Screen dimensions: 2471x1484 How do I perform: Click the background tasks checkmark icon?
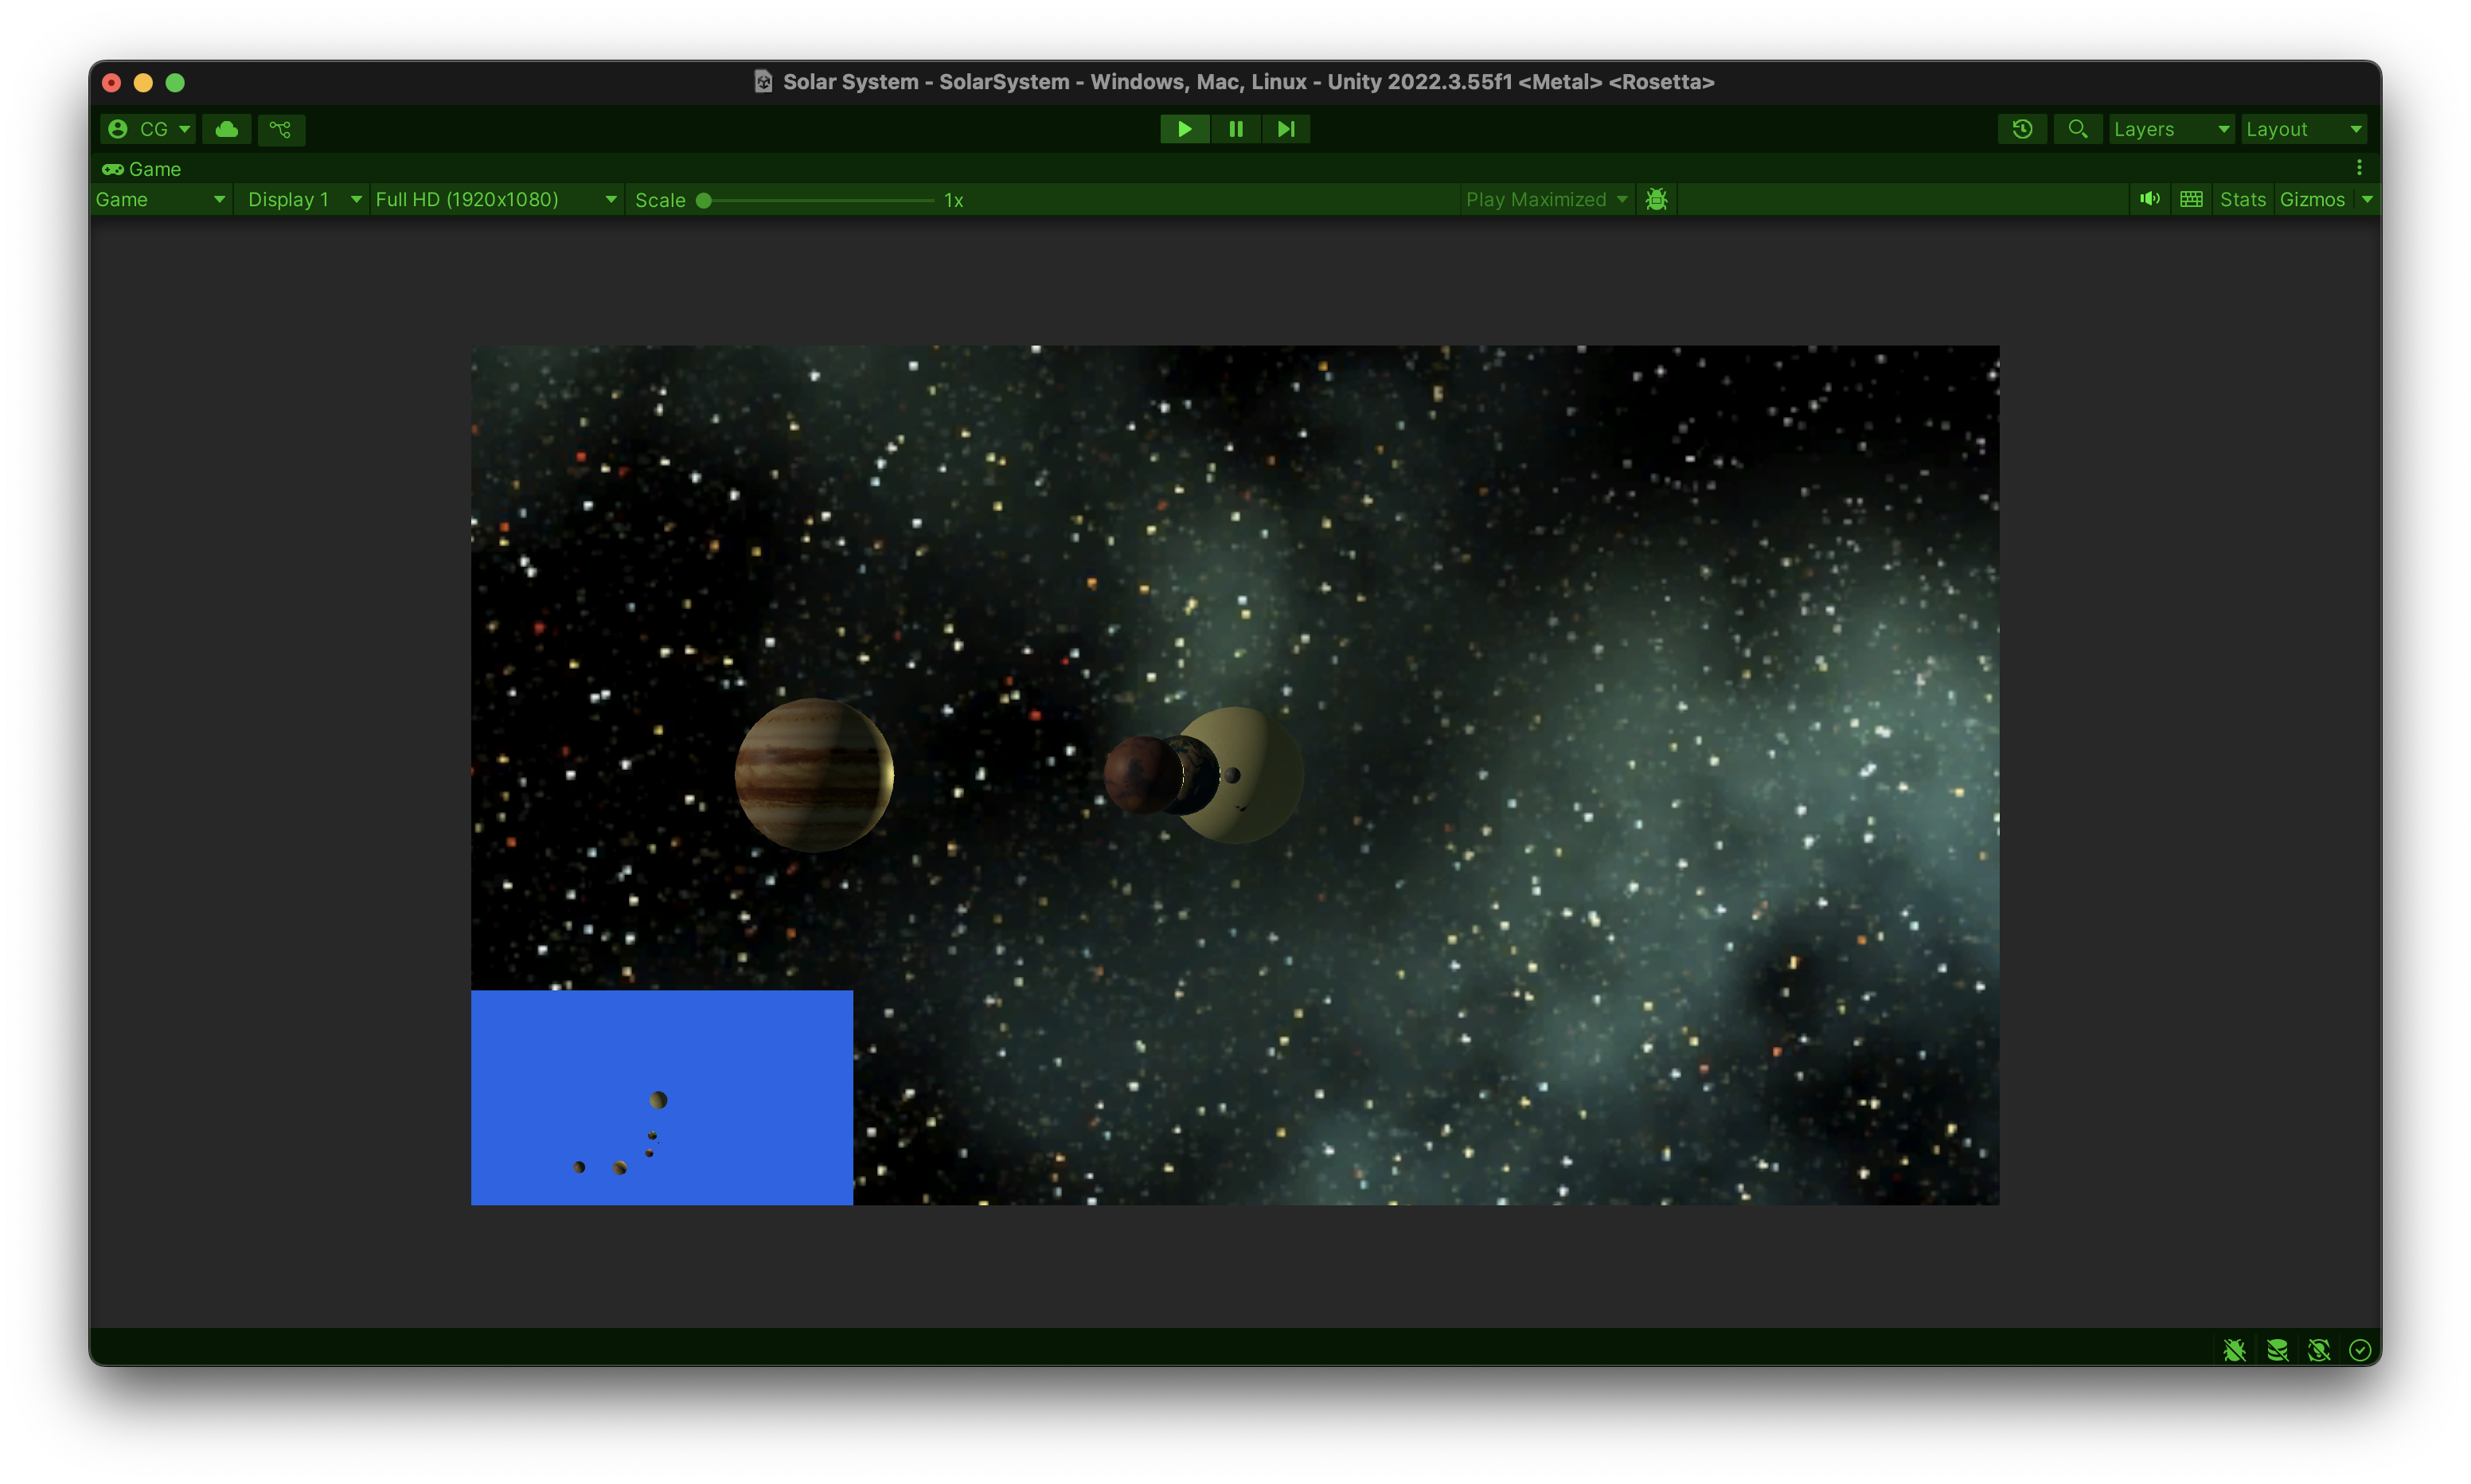tap(2360, 1351)
